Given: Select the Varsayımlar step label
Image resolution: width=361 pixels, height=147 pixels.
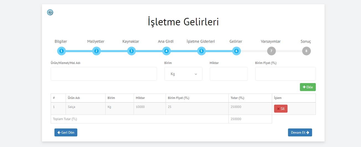Looking at the screenshot, I should (271, 41).
